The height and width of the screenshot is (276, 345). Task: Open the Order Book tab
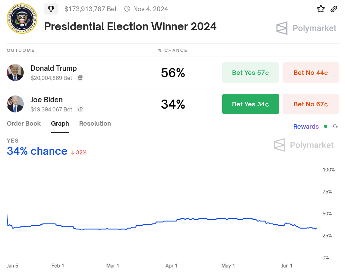coord(24,124)
